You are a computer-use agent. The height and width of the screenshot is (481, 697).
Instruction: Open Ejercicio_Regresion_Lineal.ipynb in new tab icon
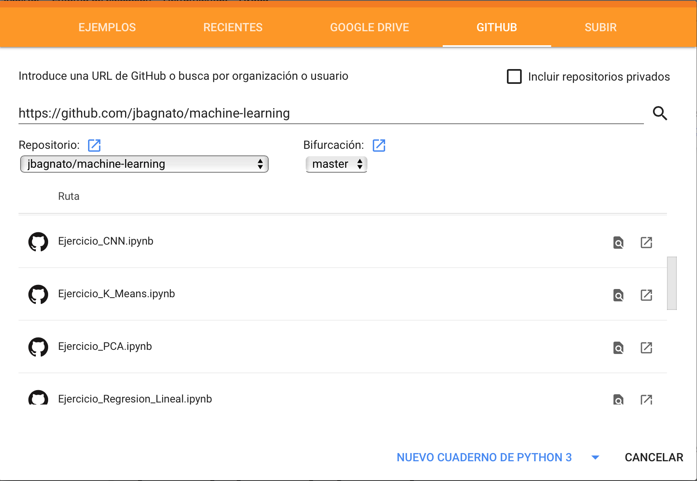click(646, 399)
